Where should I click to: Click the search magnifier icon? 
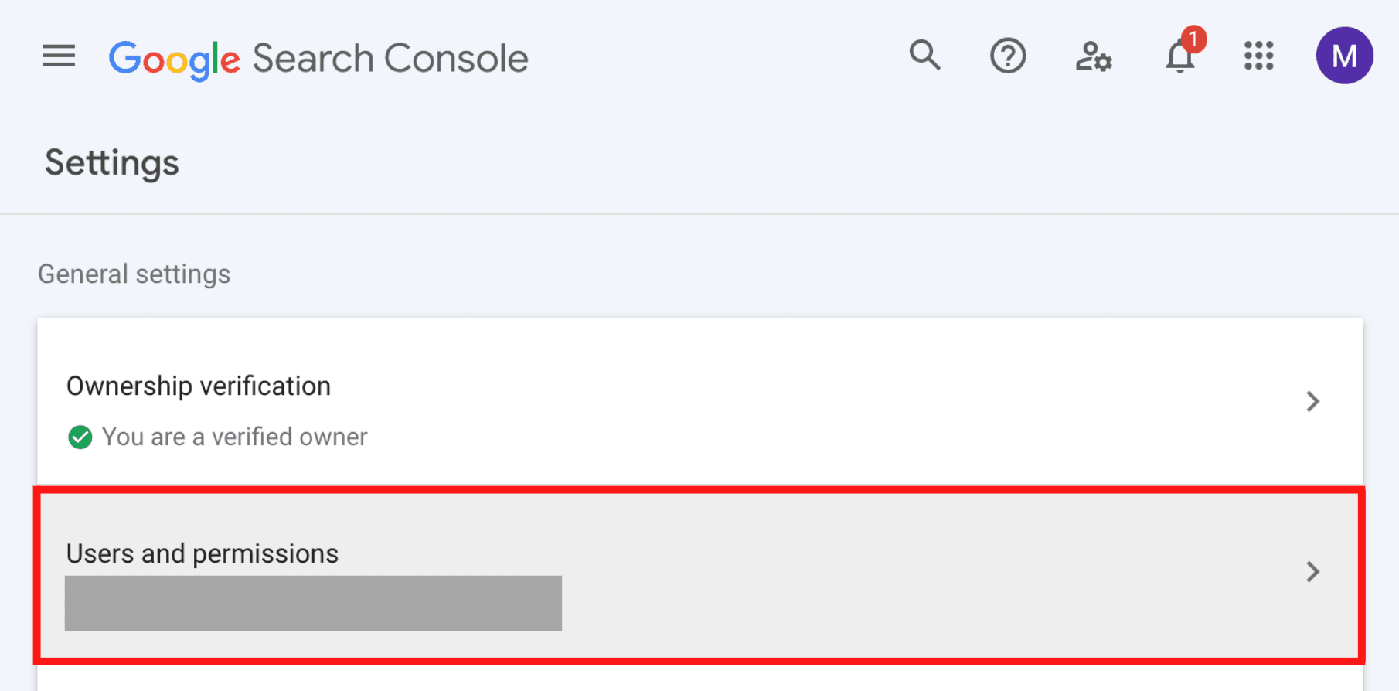(924, 56)
